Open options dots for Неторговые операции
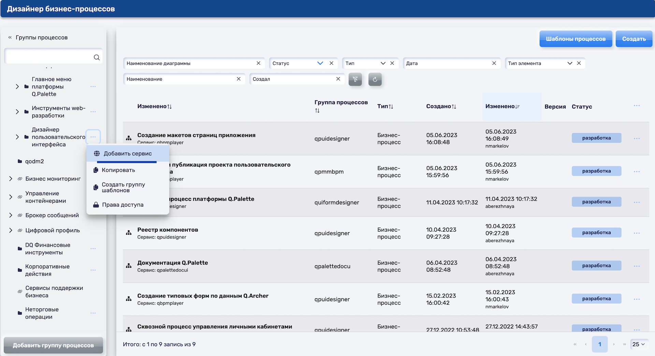This screenshot has height=356, width=655. (93, 313)
